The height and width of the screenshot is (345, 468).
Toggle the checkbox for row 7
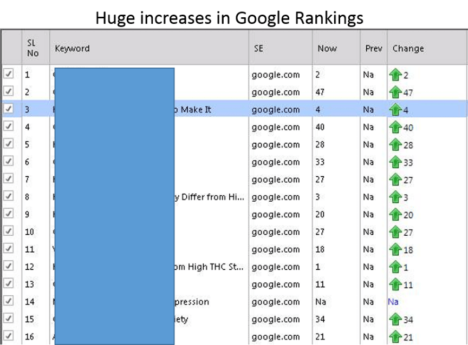[8, 178]
